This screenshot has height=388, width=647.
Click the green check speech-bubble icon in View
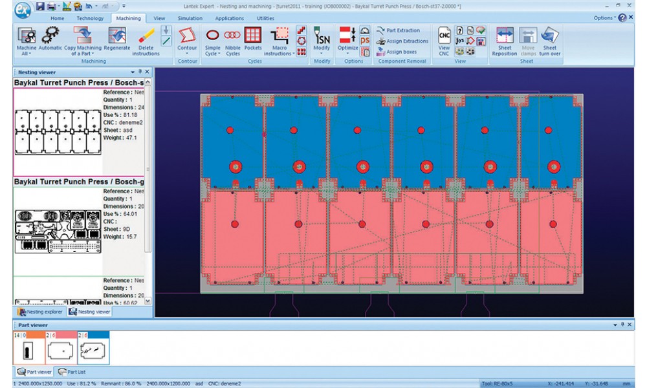[x=481, y=30]
